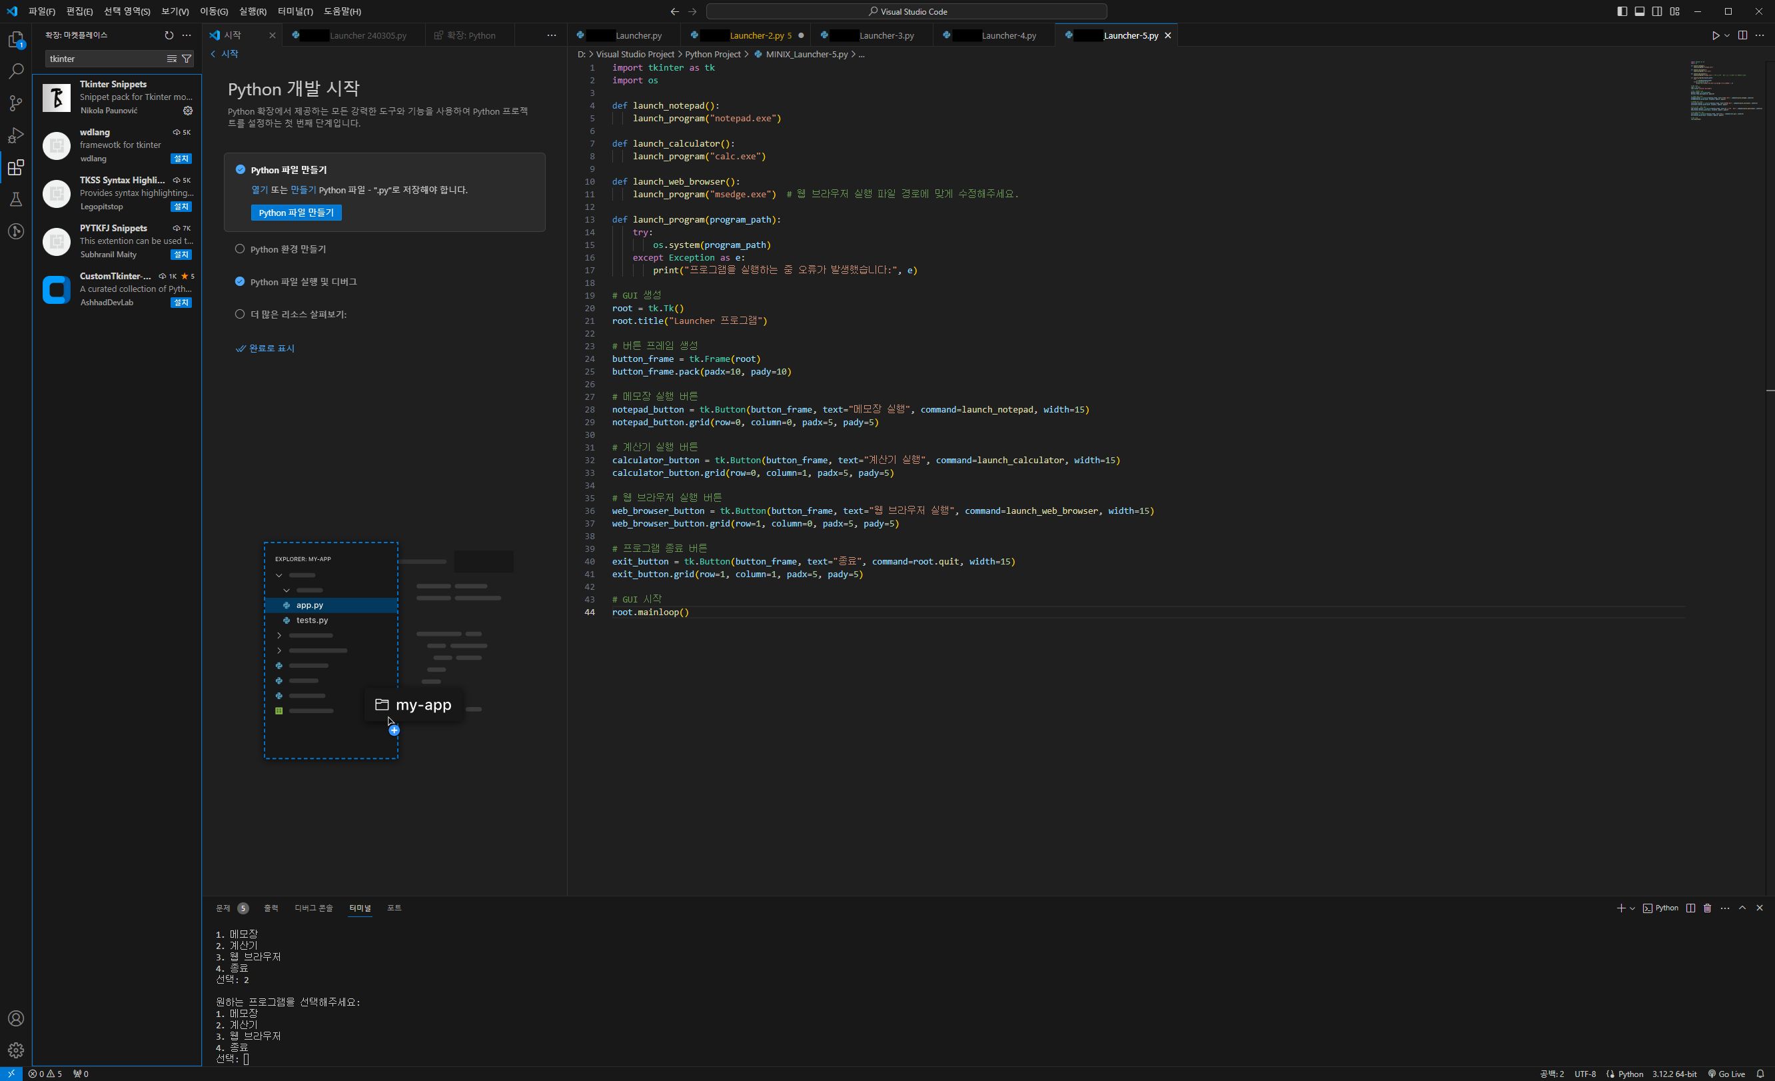The width and height of the screenshot is (1775, 1081).
Task: Click the Python 파일 만들기 blue button
Action: coord(296,213)
